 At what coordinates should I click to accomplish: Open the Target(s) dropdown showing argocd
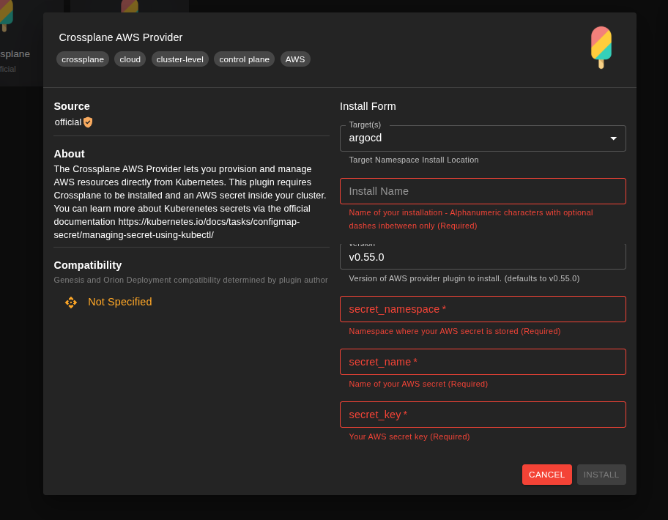point(483,138)
